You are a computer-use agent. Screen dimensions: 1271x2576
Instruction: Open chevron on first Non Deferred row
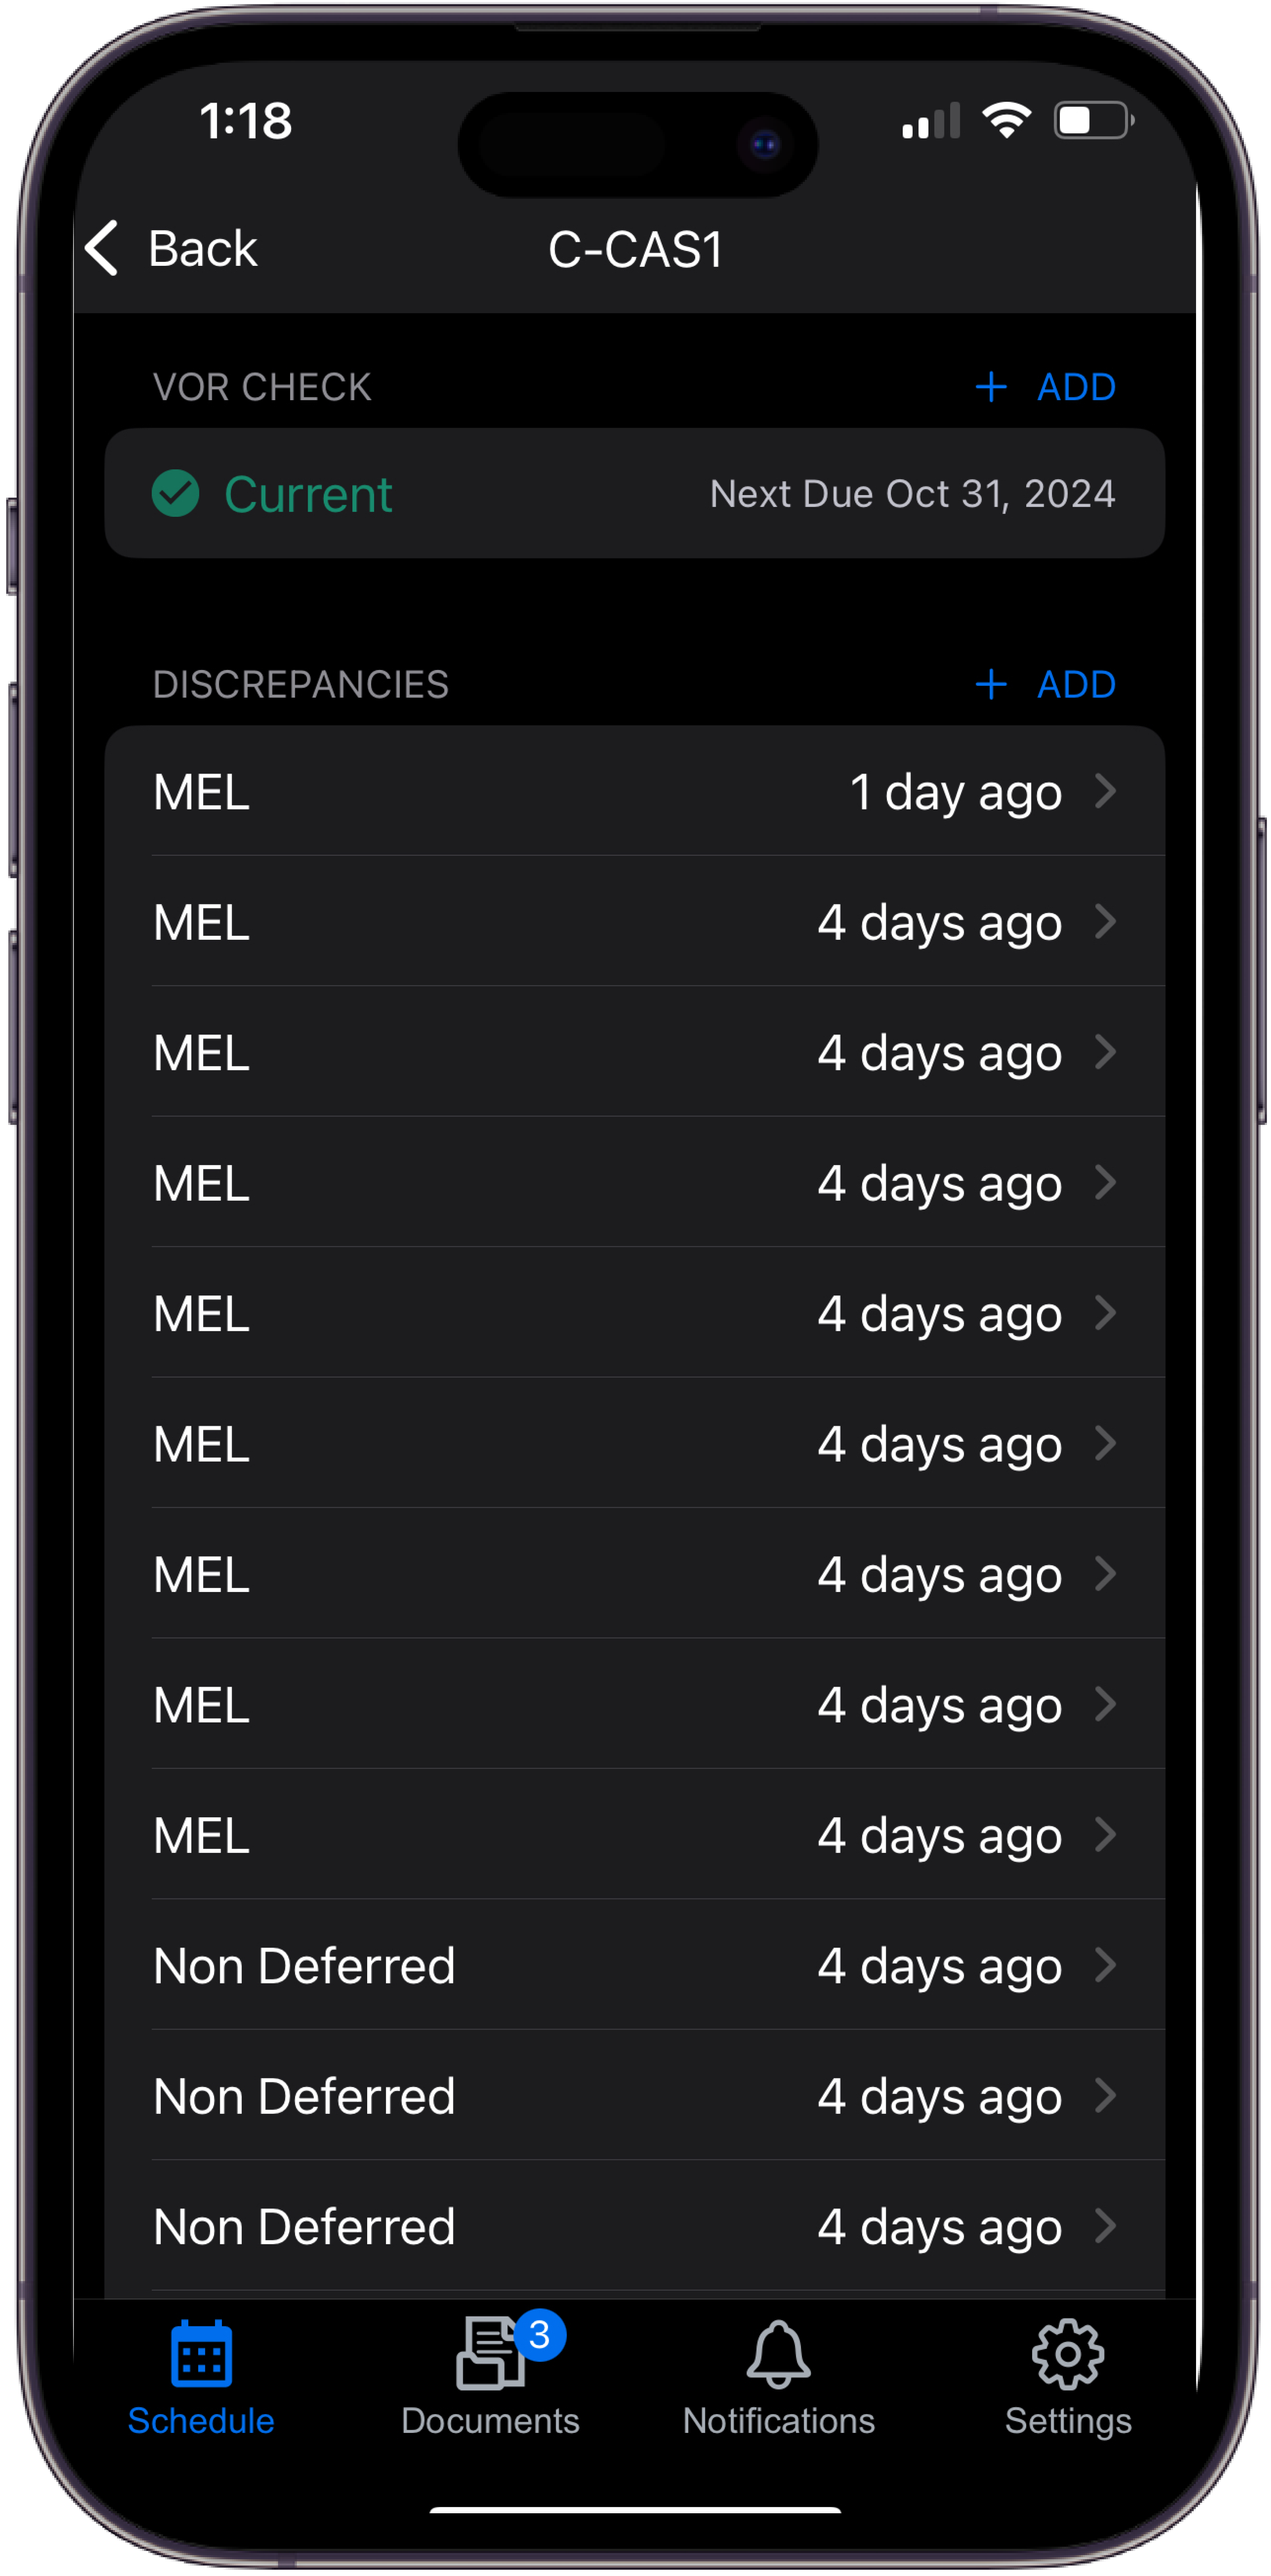(x=1105, y=1965)
